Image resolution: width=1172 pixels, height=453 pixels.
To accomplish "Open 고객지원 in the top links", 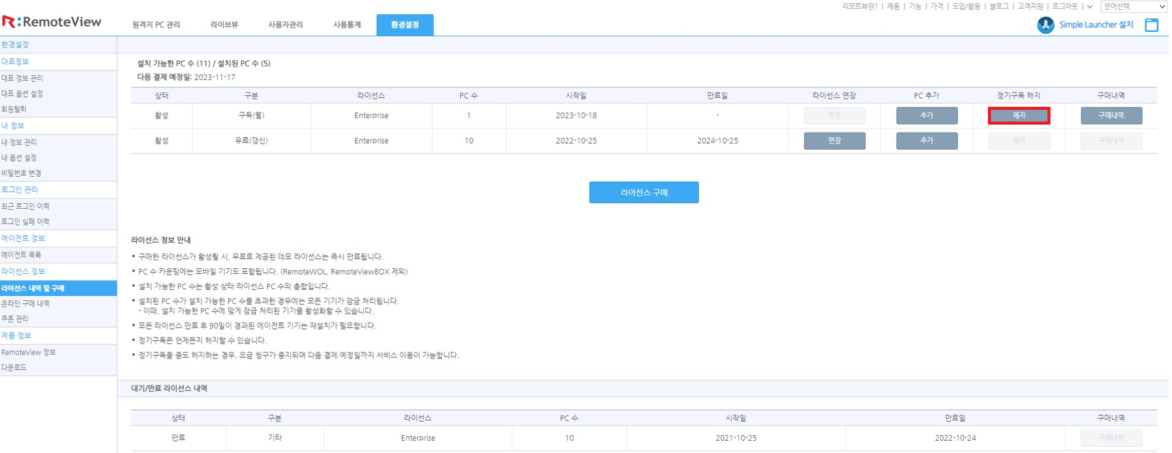I will click(x=1030, y=7).
